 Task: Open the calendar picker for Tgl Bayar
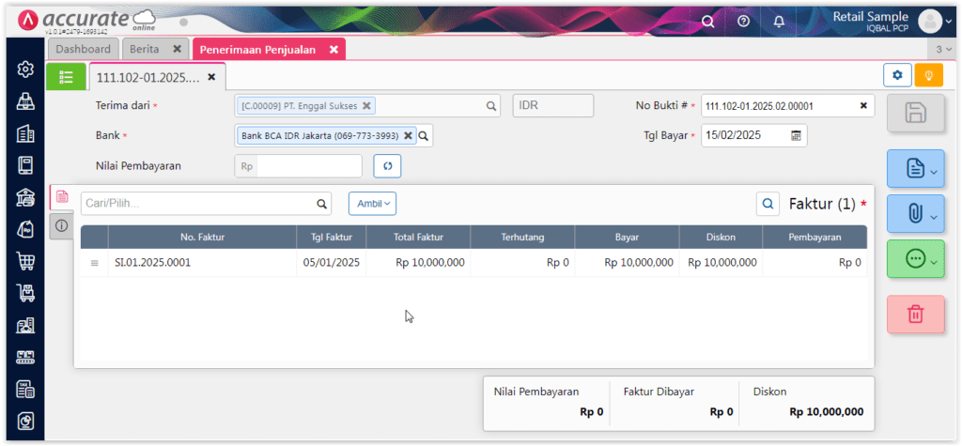796,135
